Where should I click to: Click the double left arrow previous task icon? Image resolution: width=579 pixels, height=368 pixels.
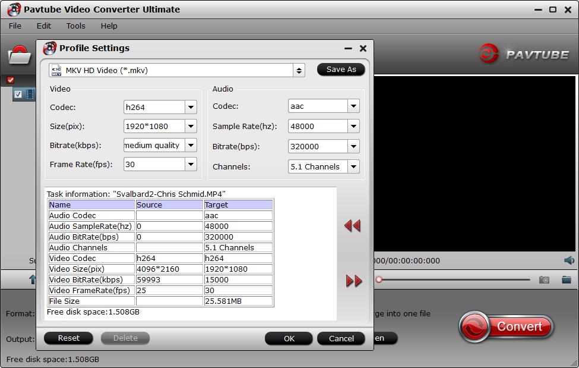tap(352, 226)
